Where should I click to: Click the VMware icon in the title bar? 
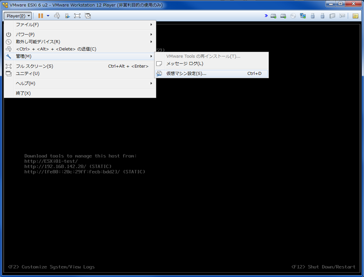coord(5,5)
